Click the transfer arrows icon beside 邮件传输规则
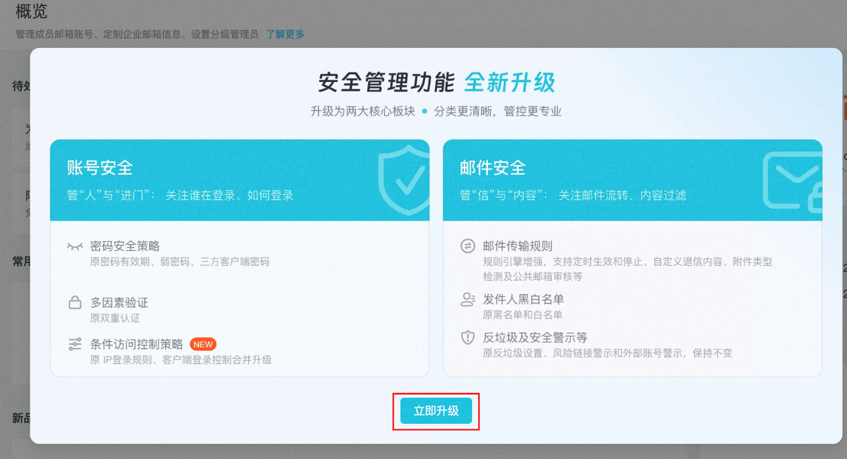This screenshot has width=847, height=459. coord(467,246)
